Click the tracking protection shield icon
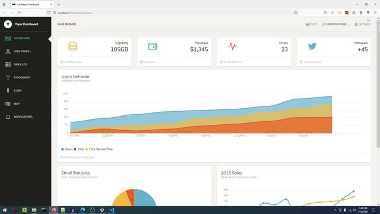This screenshot has width=380, height=214. click(x=49, y=12)
